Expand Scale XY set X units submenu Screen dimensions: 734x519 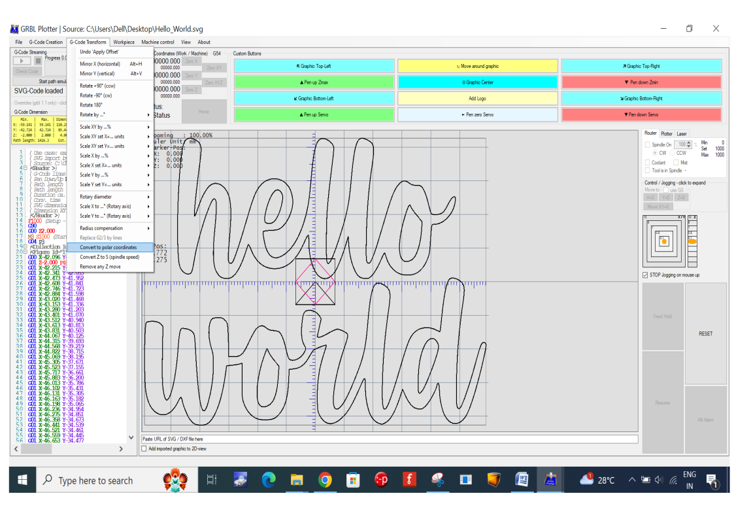pos(110,137)
